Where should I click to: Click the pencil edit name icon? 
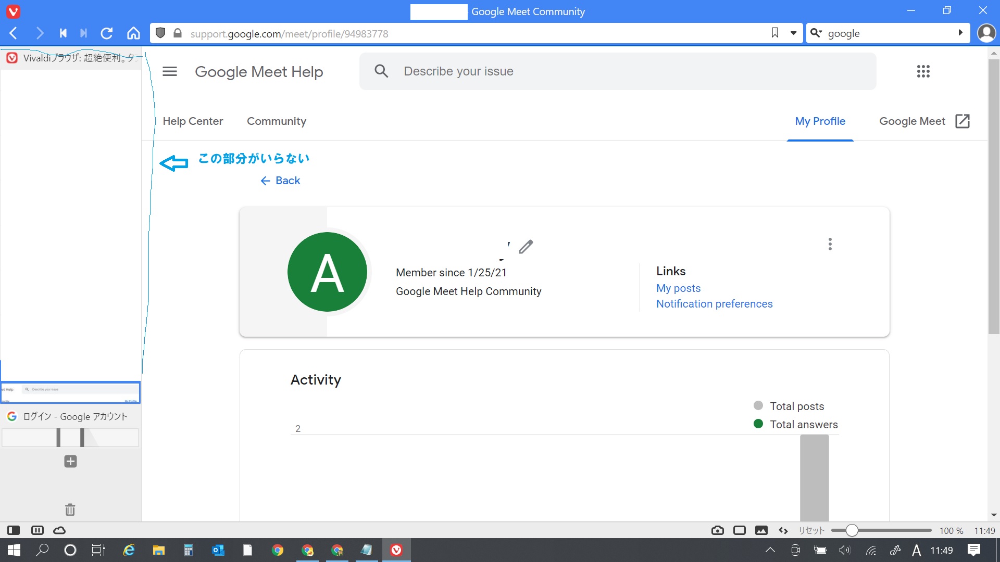pos(526,246)
